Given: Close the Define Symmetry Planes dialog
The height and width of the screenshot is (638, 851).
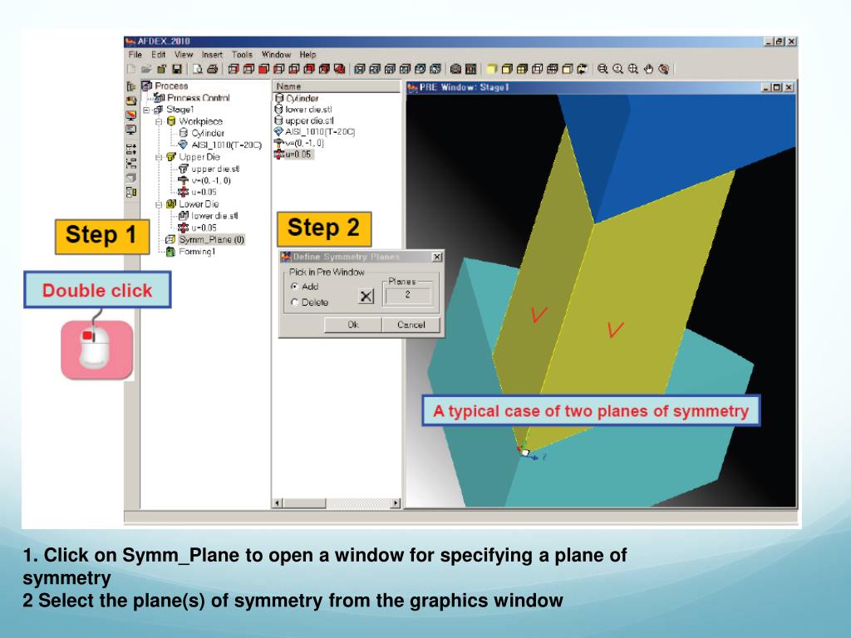Looking at the screenshot, I should pyautogui.click(x=437, y=257).
